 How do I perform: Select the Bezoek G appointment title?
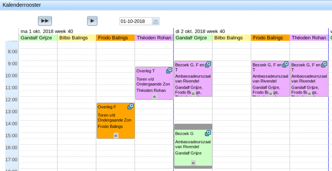184,134
